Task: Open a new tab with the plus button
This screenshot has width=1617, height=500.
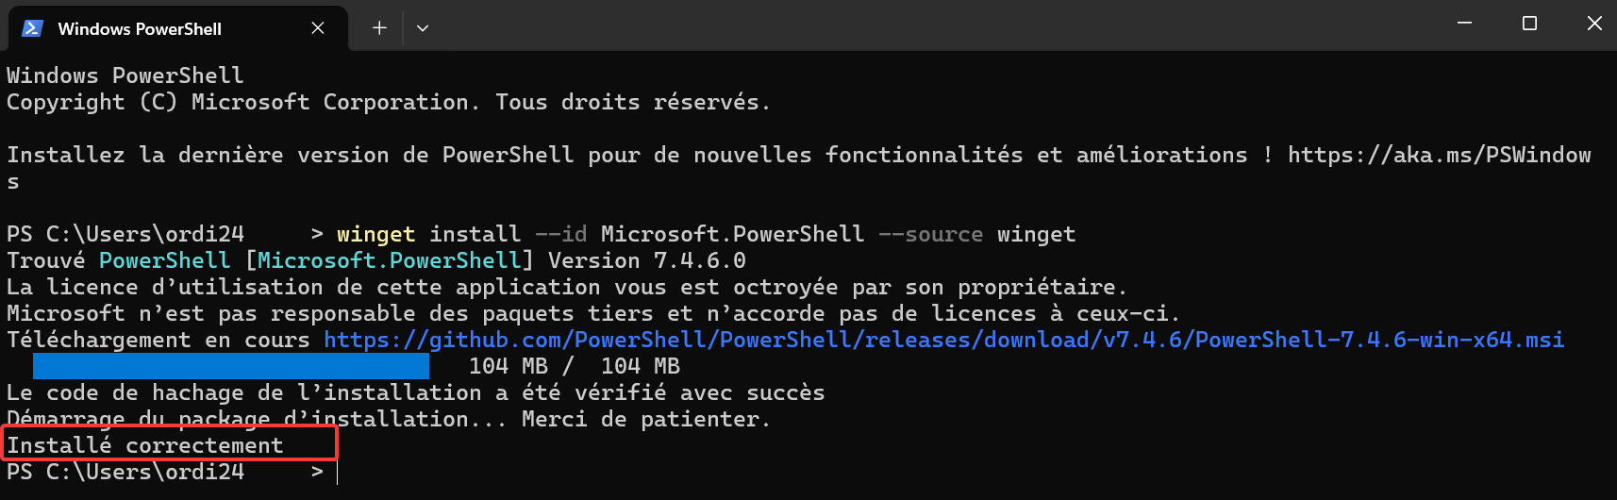Action: pyautogui.click(x=379, y=28)
